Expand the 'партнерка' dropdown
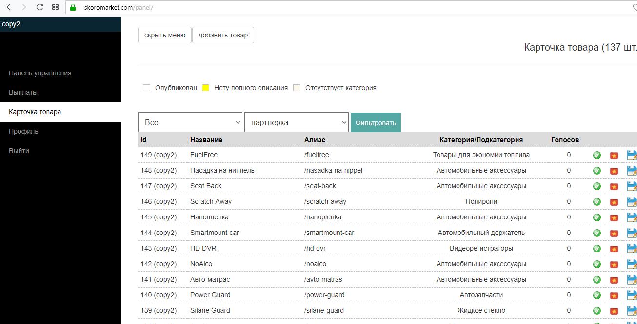This screenshot has width=637, height=324. [x=297, y=123]
